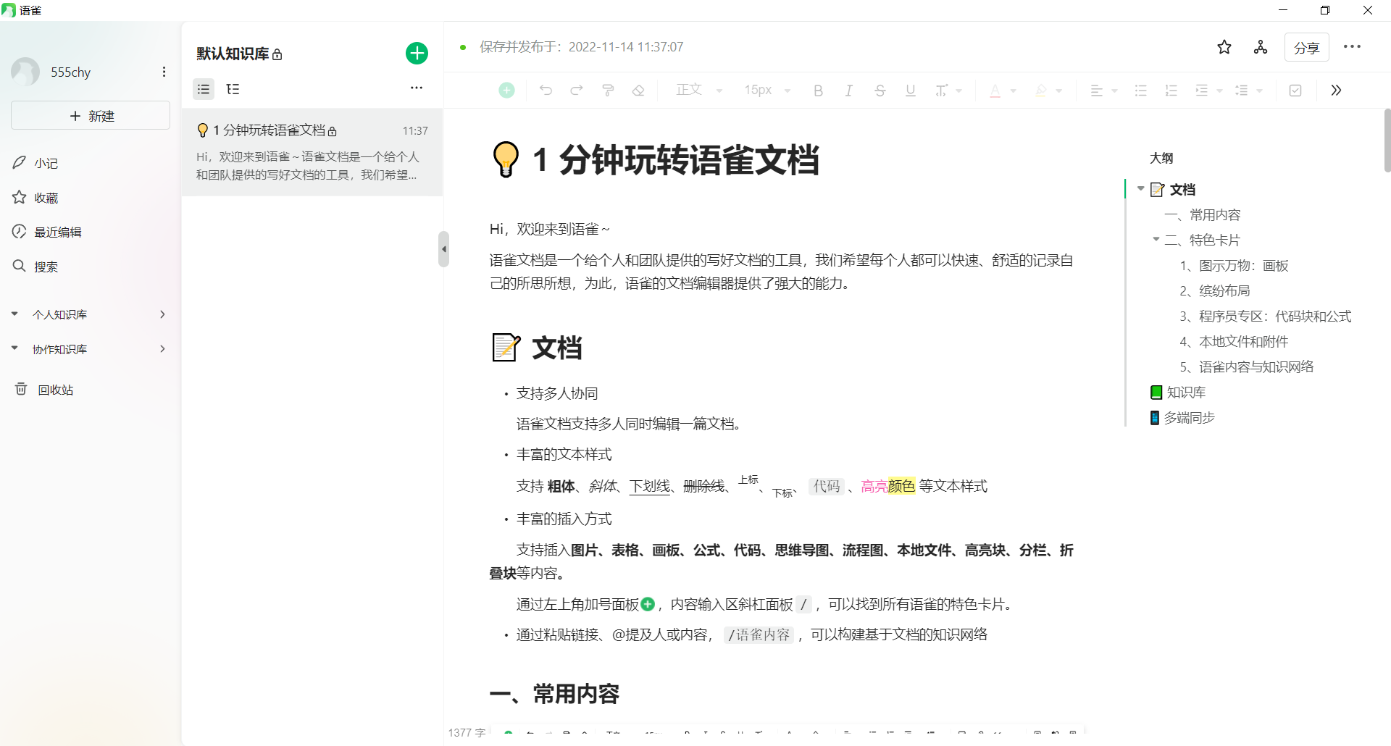Clear formatting with eraser icon
The image size is (1391, 746).
tap(638, 91)
